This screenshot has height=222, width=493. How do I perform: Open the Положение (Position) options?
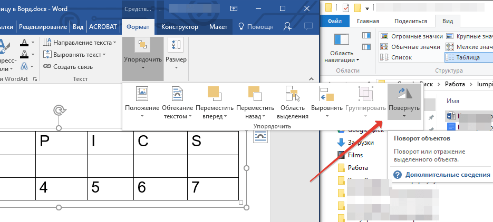point(142,103)
